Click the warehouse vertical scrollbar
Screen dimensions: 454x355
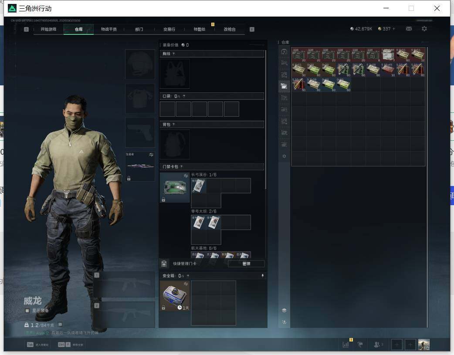(427, 187)
